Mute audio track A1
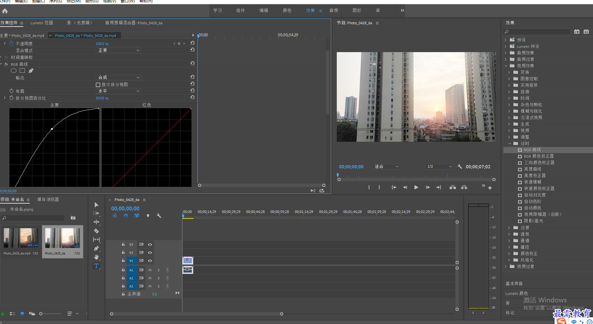Image resolution: width=593 pixels, height=324 pixels. pos(150,270)
